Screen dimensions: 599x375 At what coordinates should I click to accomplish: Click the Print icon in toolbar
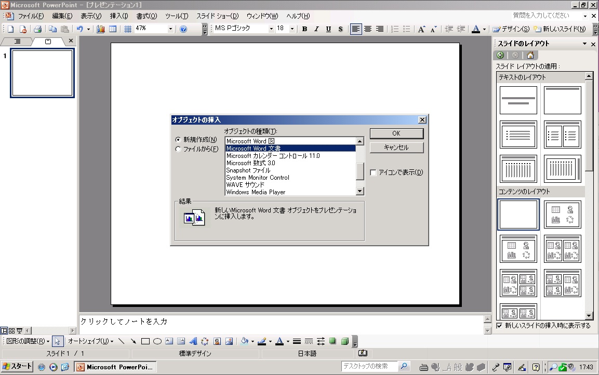37,29
